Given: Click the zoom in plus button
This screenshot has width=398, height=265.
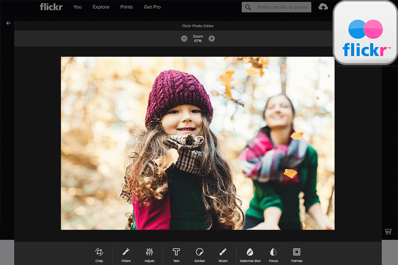Looking at the screenshot, I should click(x=212, y=39).
